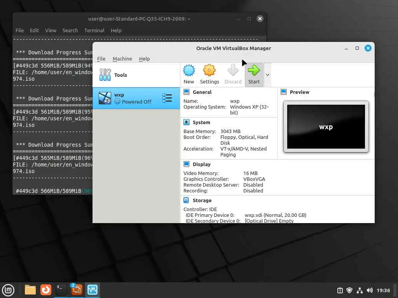Click the General section header

pyautogui.click(x=202, y=92)
